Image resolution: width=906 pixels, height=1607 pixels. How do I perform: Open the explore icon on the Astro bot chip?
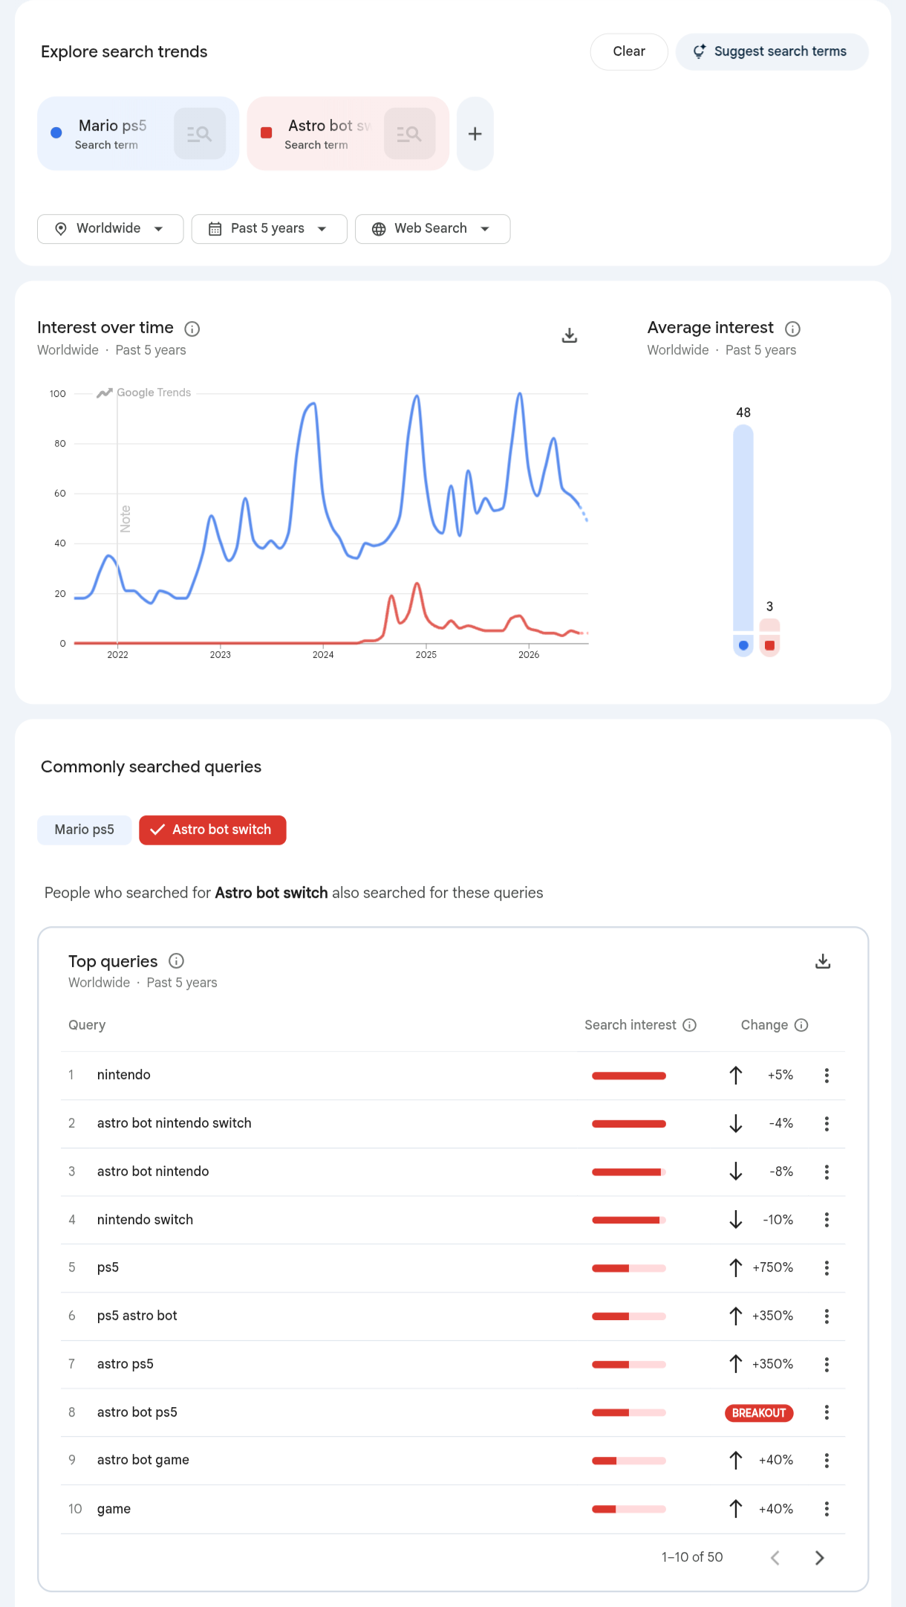pos(410,134)
